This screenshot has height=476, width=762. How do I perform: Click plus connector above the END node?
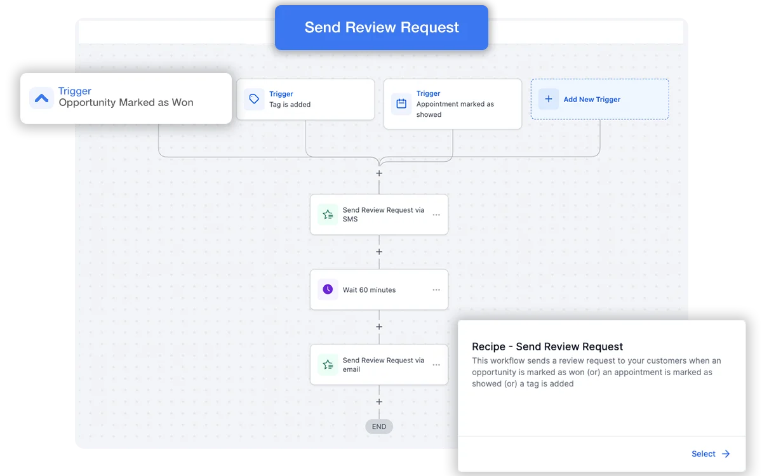tap(379, 402)
